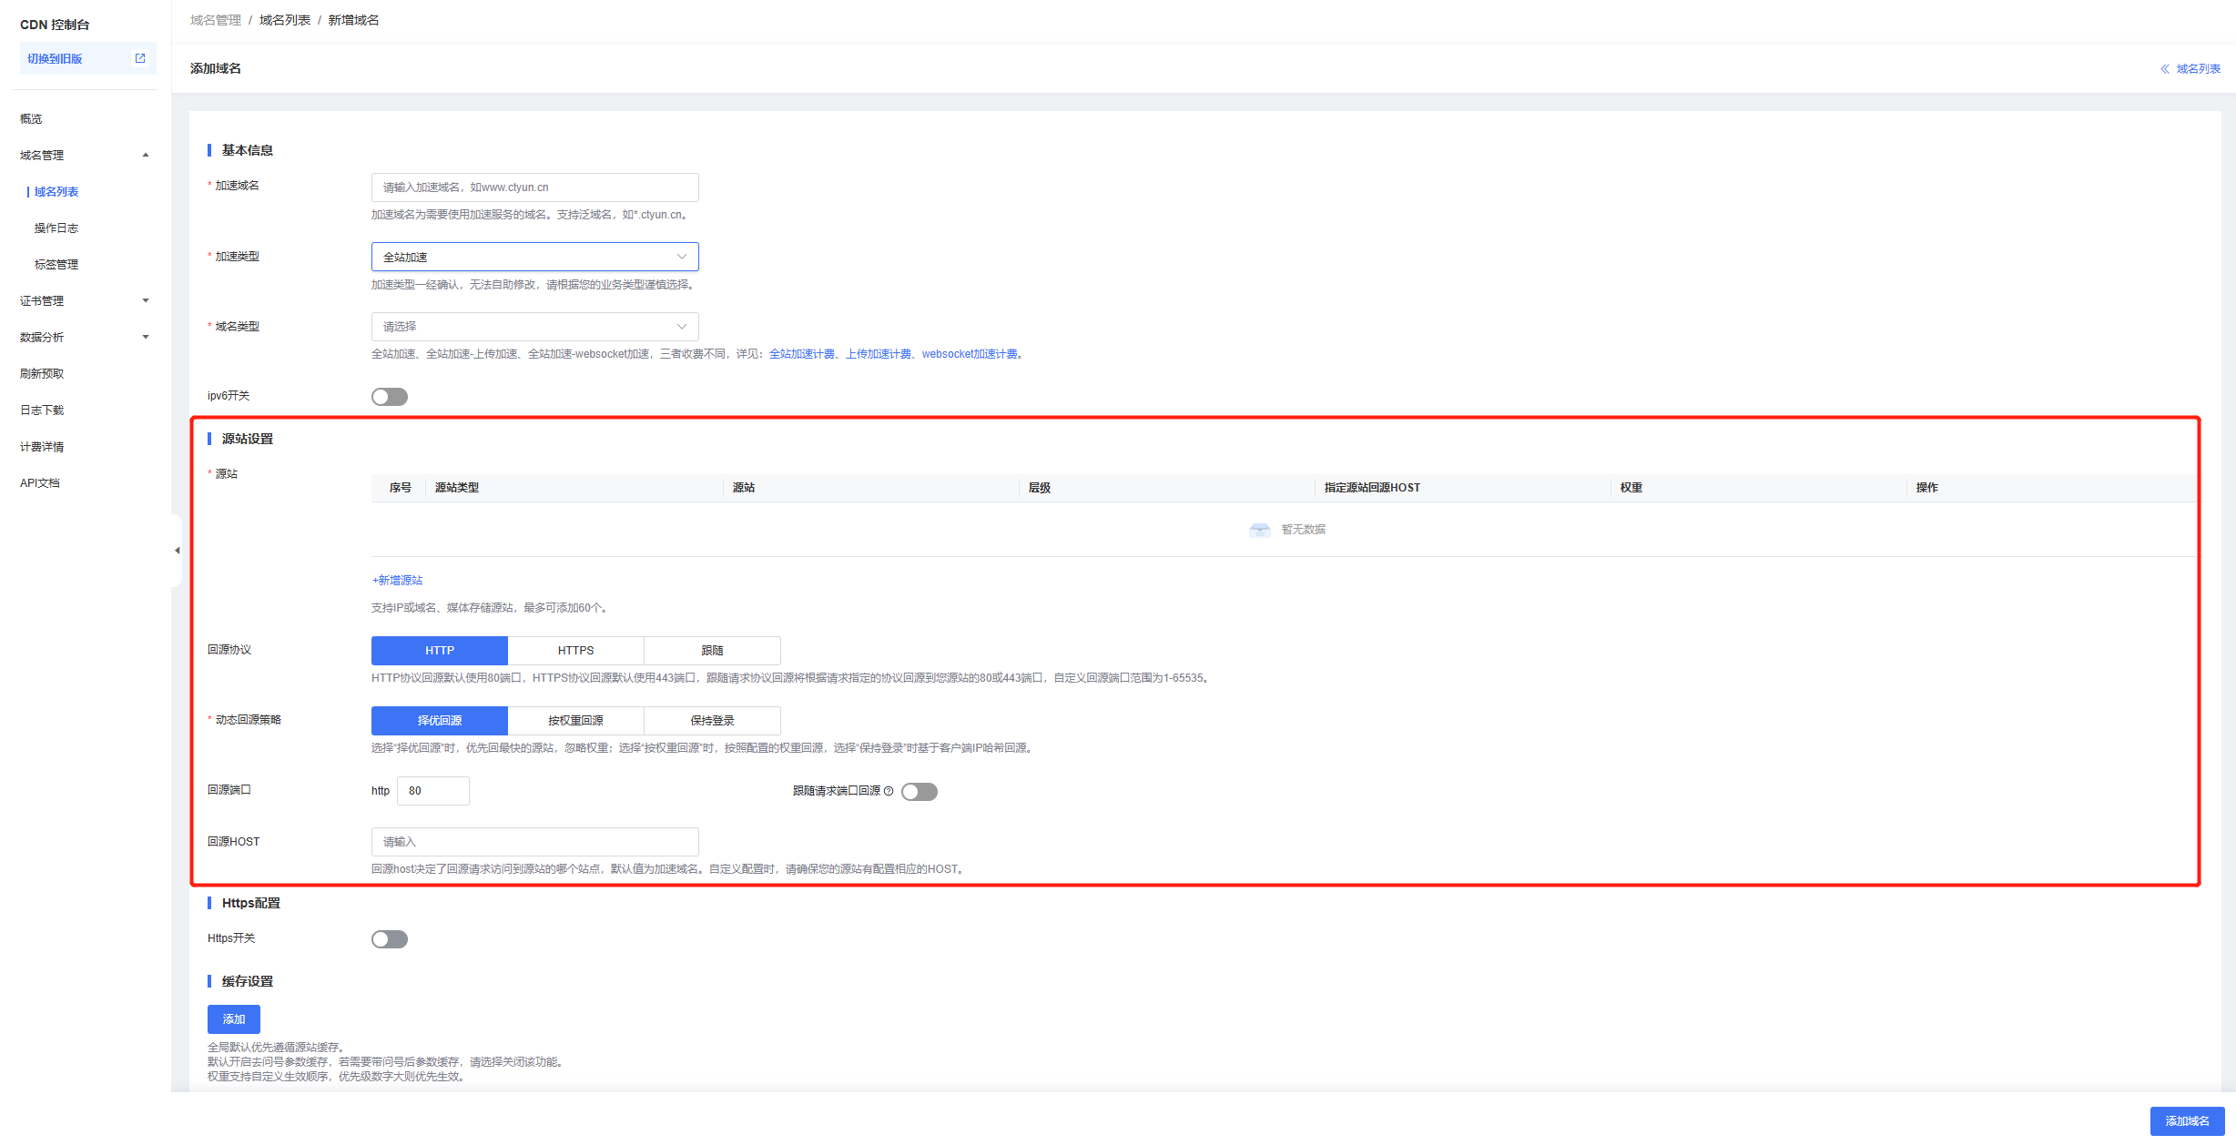
Task: Open API文档 in the sidebar
Action: pyautogui.click(x=40, y=483)
